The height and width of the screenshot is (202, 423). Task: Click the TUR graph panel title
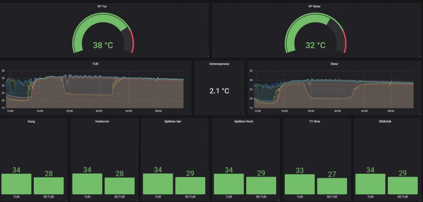pos(95,64)
